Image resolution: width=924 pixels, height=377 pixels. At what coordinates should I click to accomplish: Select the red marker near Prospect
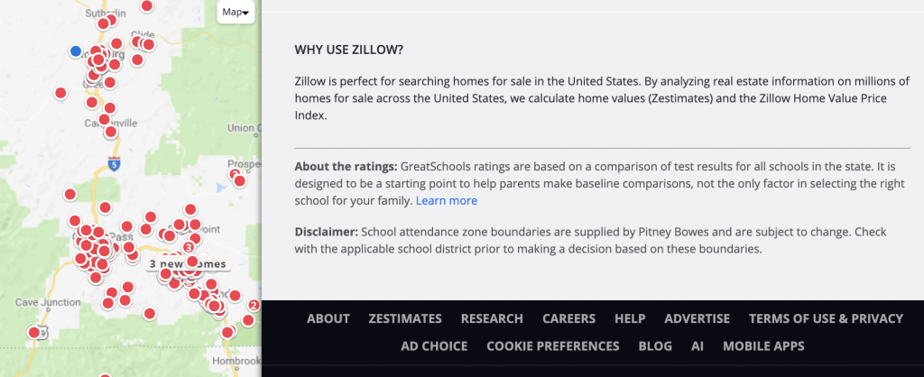click(x=239, y=181)
